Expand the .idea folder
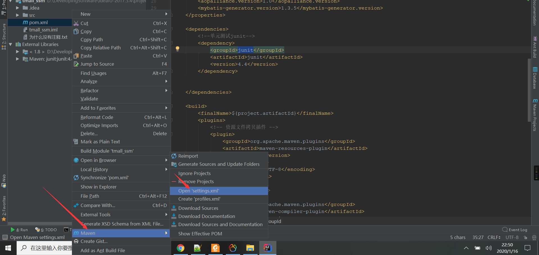This screenshot has width=539, height=255. pyautogui.click(x=17, y=8)
